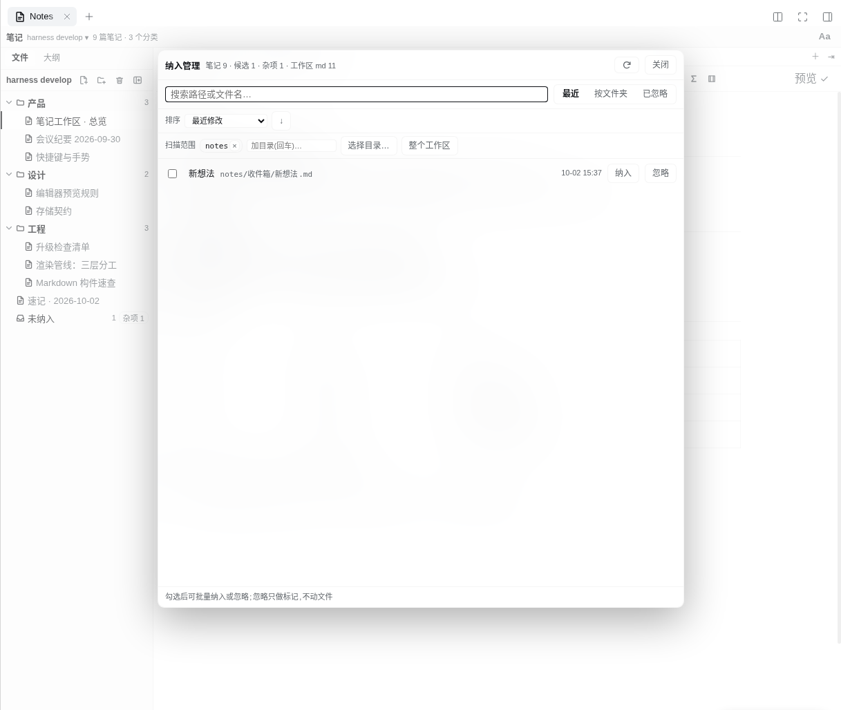The width and height of the screenshot is (841, 710).
Task: Click the 杂项 1 badge
Action: tap(133, 318)
